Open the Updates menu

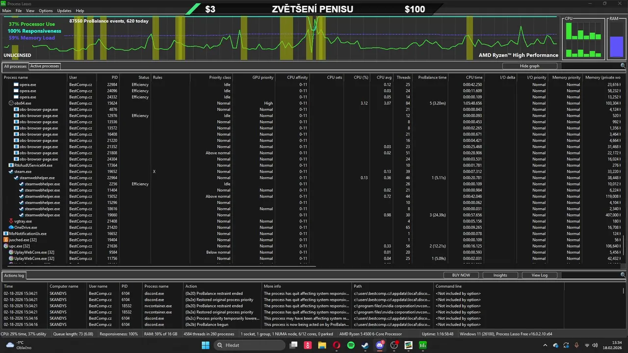[64, 10]
